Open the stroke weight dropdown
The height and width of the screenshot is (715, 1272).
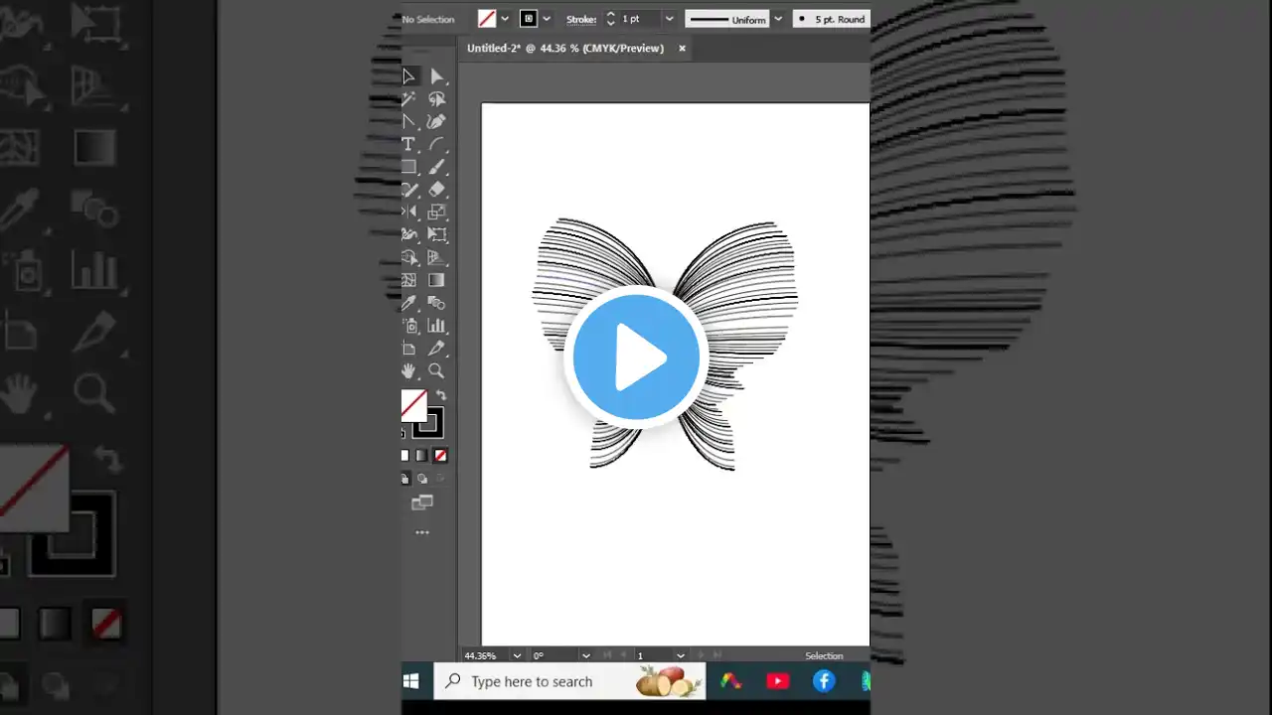coord(669,19)
